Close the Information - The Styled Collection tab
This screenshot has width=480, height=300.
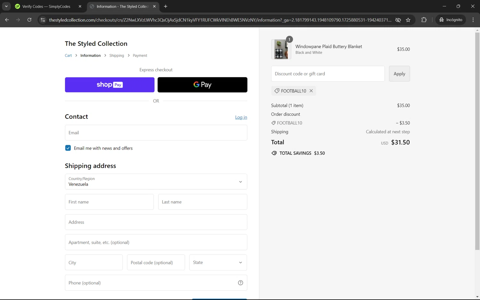154,6
